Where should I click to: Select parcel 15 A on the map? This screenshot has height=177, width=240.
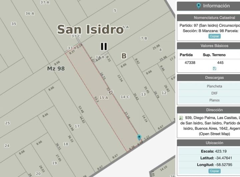tap(104, 97)
